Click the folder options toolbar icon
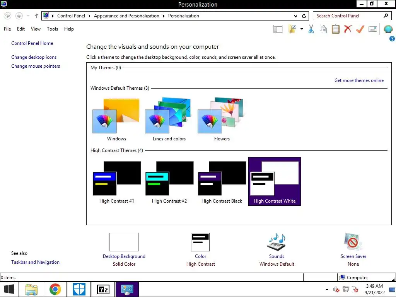 [292, 29]
